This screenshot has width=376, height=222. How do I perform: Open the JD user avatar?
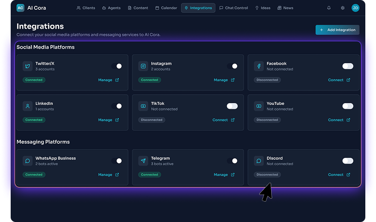(x=356, y=8)
